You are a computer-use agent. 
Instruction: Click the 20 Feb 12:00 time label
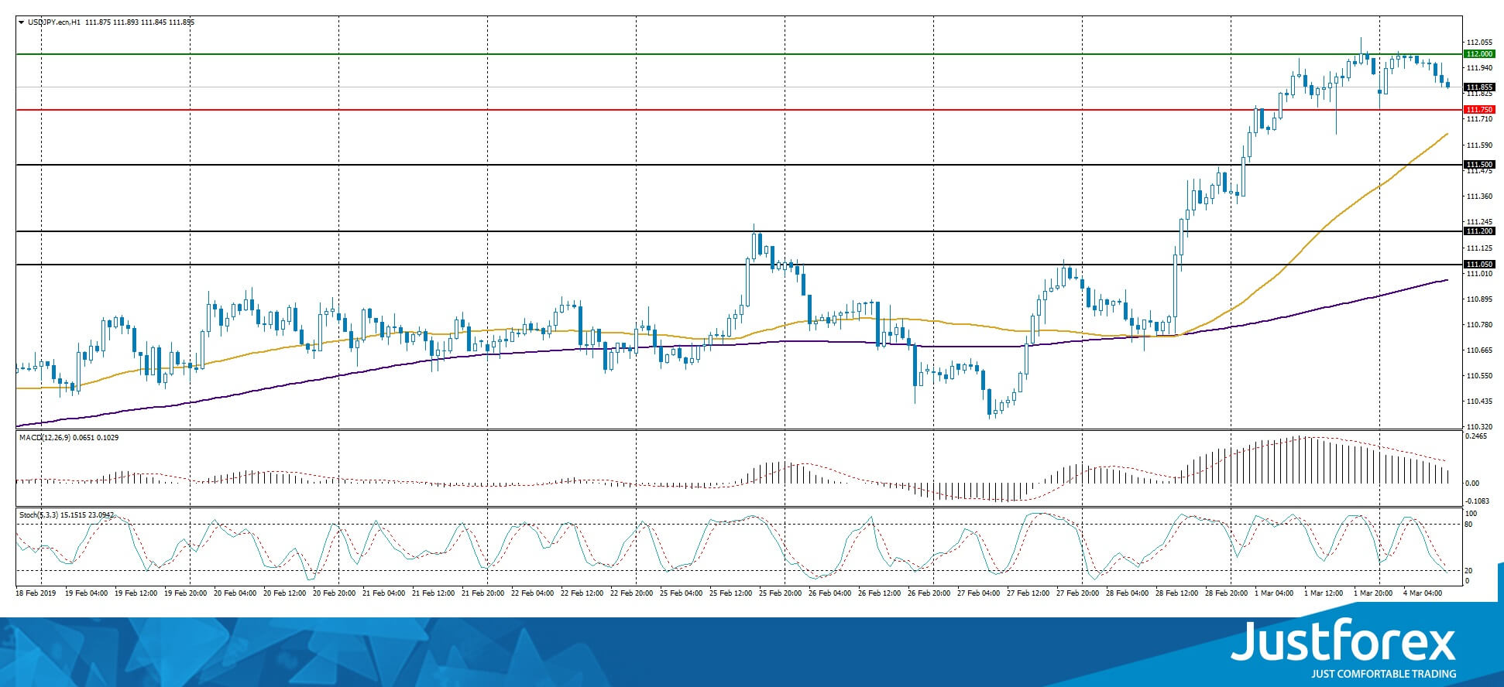tap(285, 593)
